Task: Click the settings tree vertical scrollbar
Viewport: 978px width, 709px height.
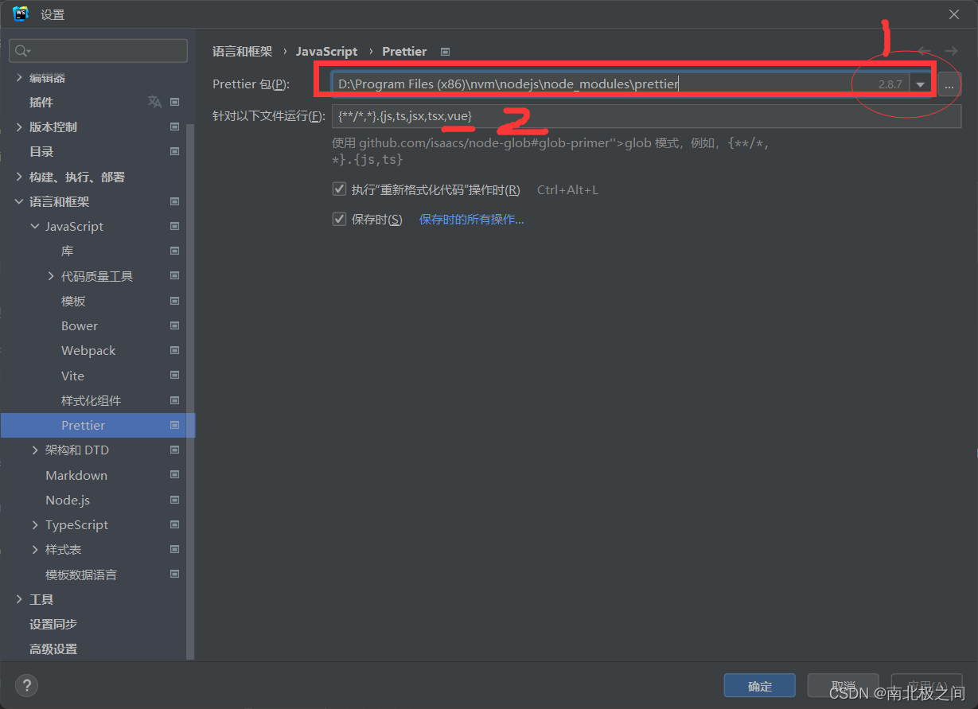Action: [190, 390]
